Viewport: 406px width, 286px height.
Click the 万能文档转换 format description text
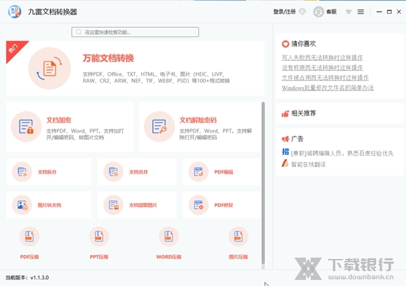[x=156, y=77]
